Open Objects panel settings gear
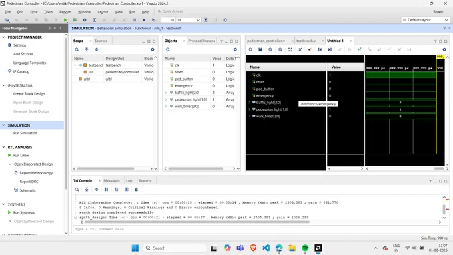453x255 pixels. tap(235, 49)
